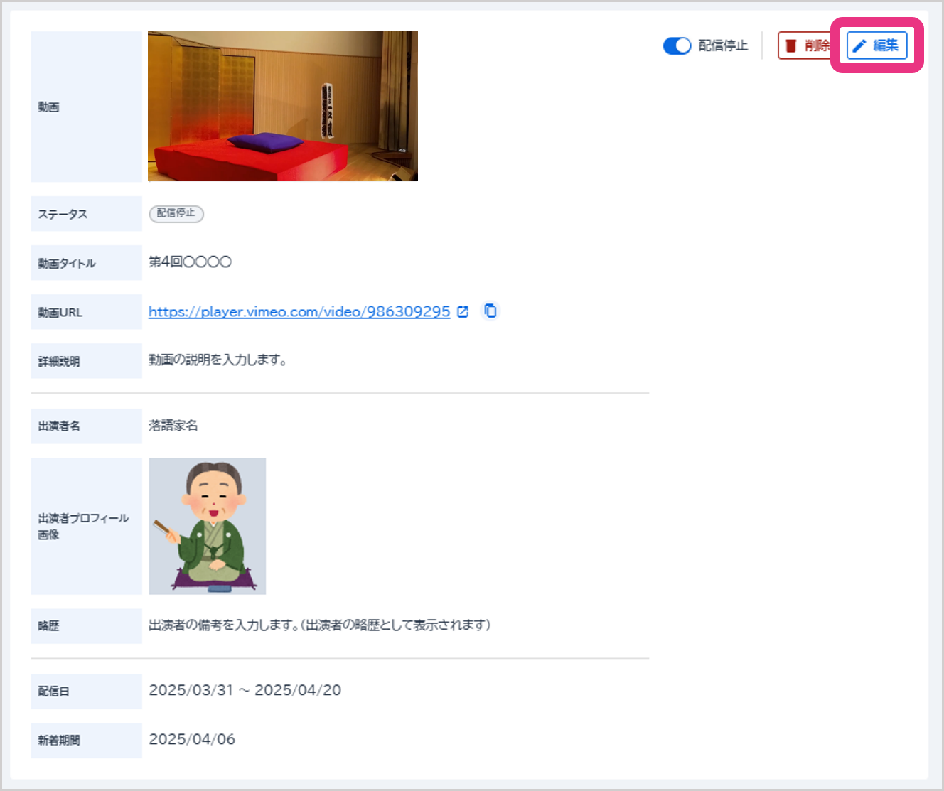Open the external link icon beside the video URL
944x791 pixels.
coord(463,312)
